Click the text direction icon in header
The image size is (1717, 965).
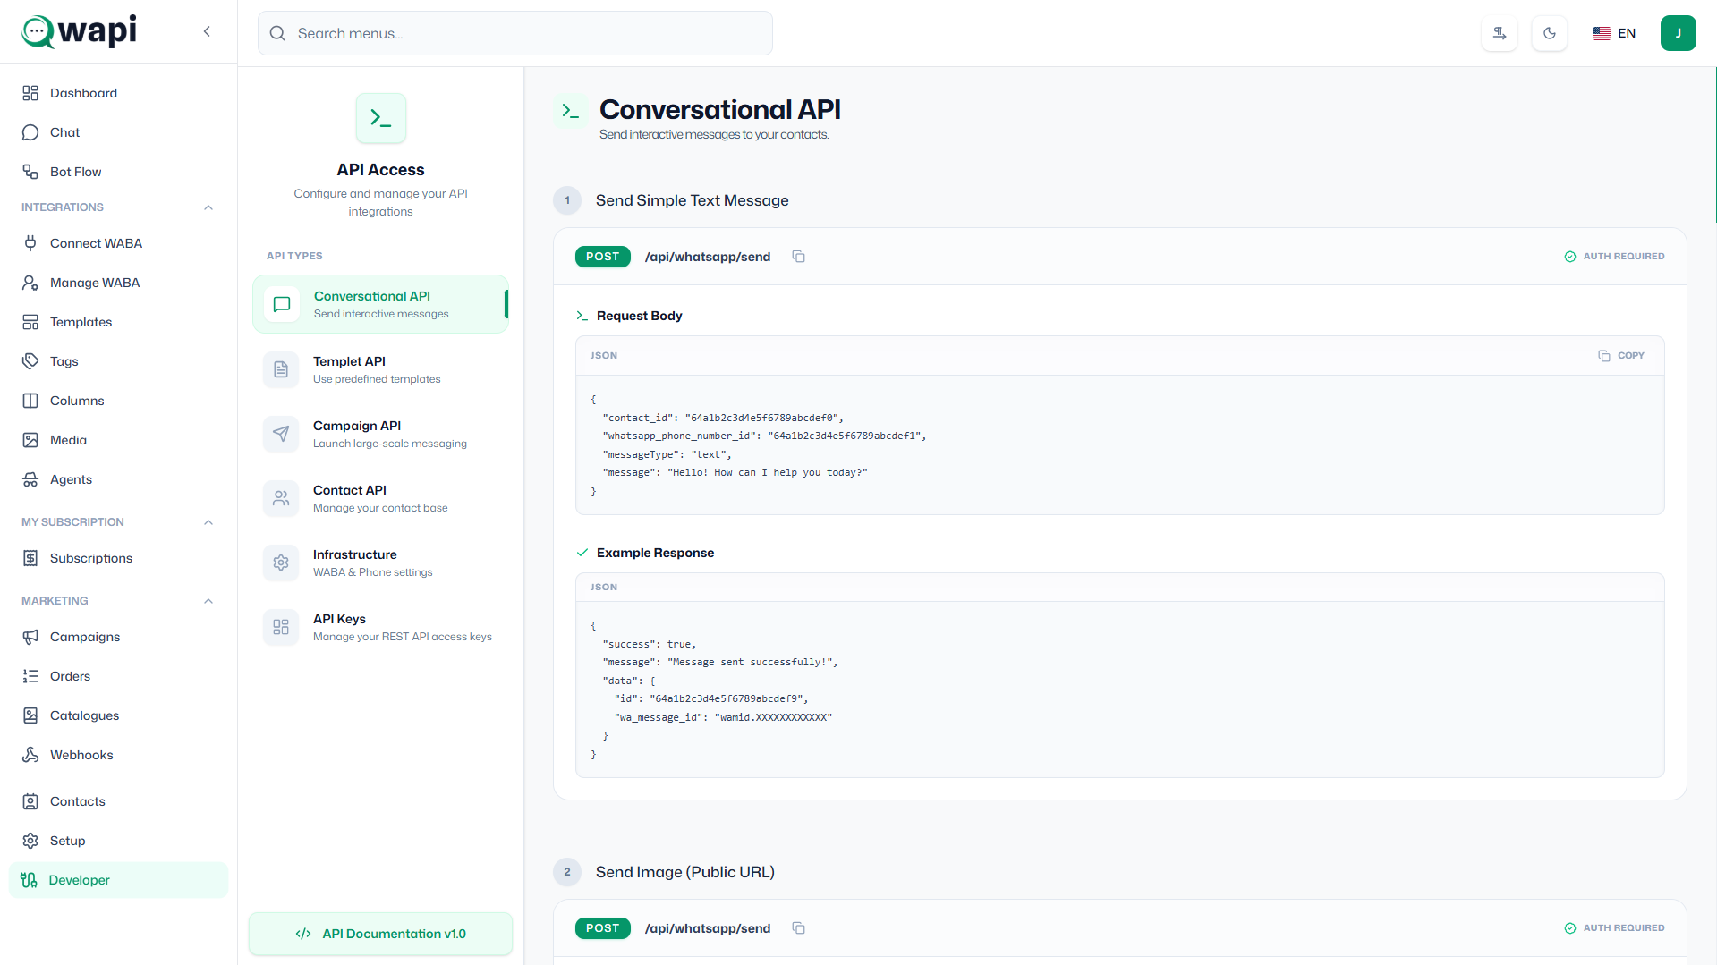(1499, 33)
